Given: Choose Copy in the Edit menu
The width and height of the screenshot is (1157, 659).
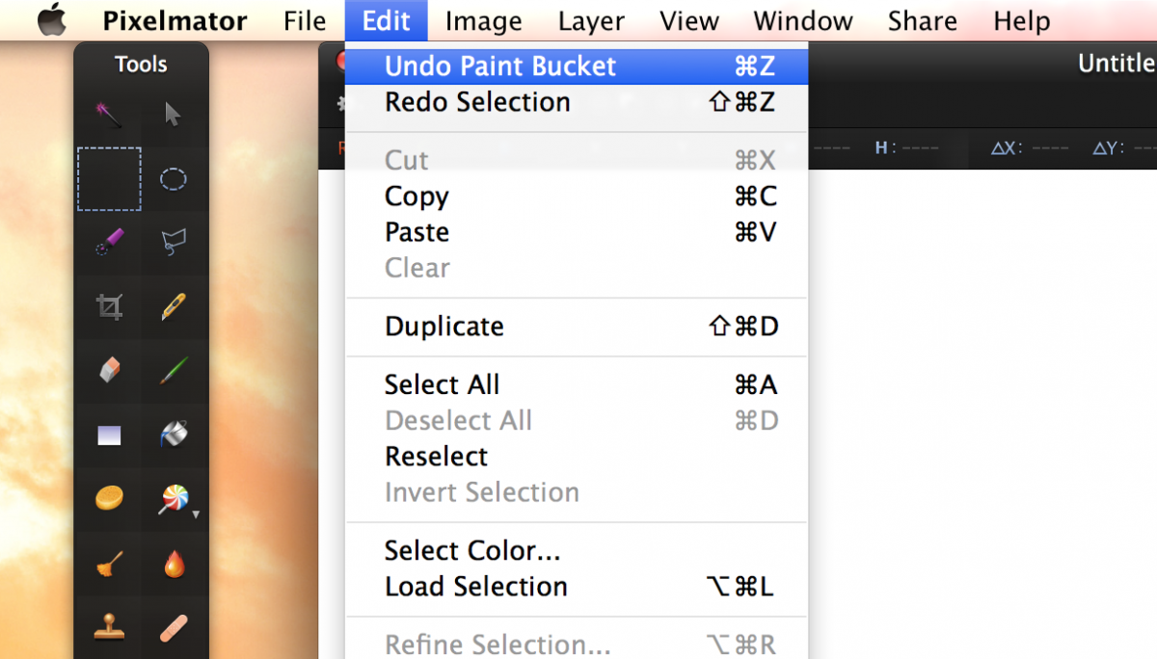Looking at the screenshot, I should point(577,197).
